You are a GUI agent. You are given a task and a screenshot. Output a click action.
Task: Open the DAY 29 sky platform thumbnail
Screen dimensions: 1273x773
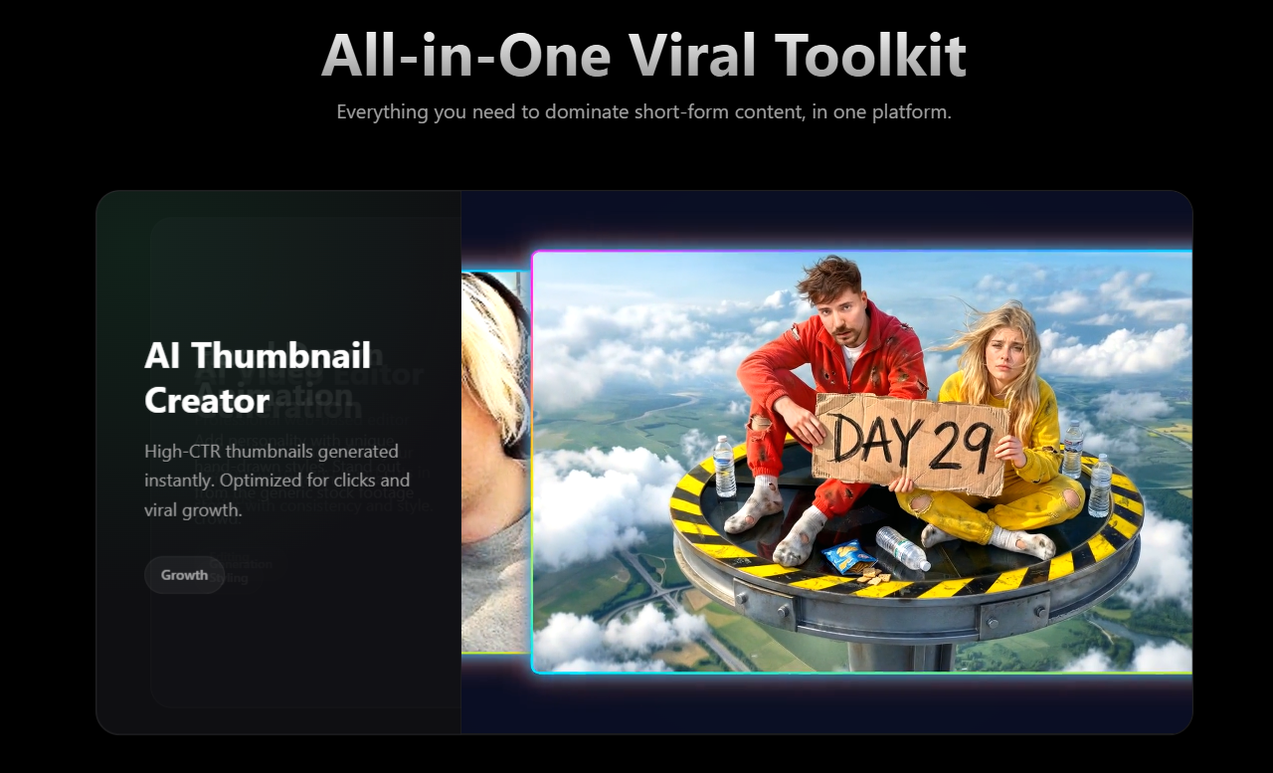pos(862,462)
